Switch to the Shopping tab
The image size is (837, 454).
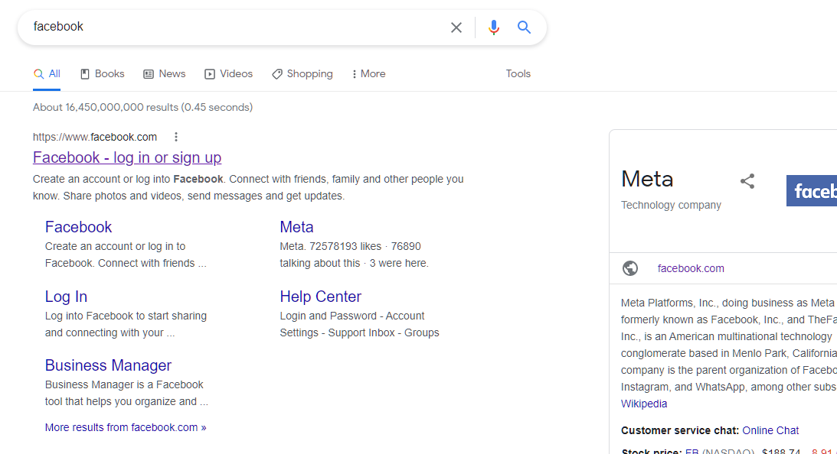302,74
